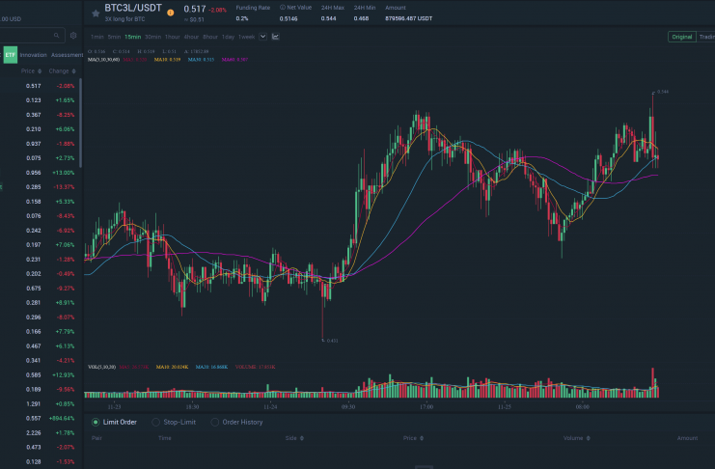Viewport: 715px width, 469px height.
Task: Open the market list settings gear
Action: pos(73,36)
